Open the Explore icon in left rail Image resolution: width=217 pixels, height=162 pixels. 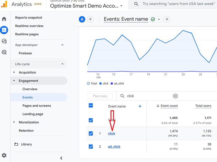pos(4,41)
